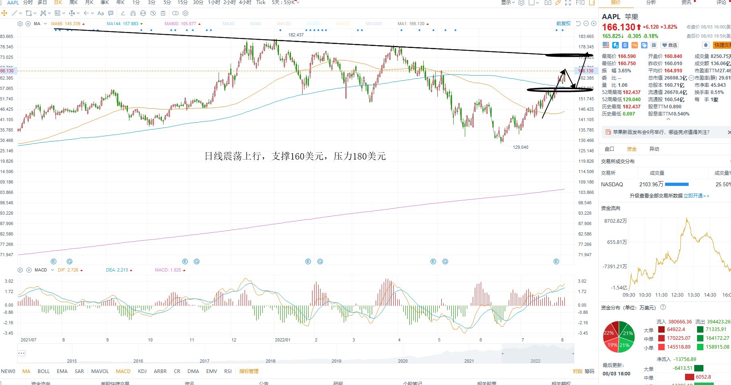731x385 pixels.
Task: Switch to 月K monthly chart
Action: coord(89,2)
